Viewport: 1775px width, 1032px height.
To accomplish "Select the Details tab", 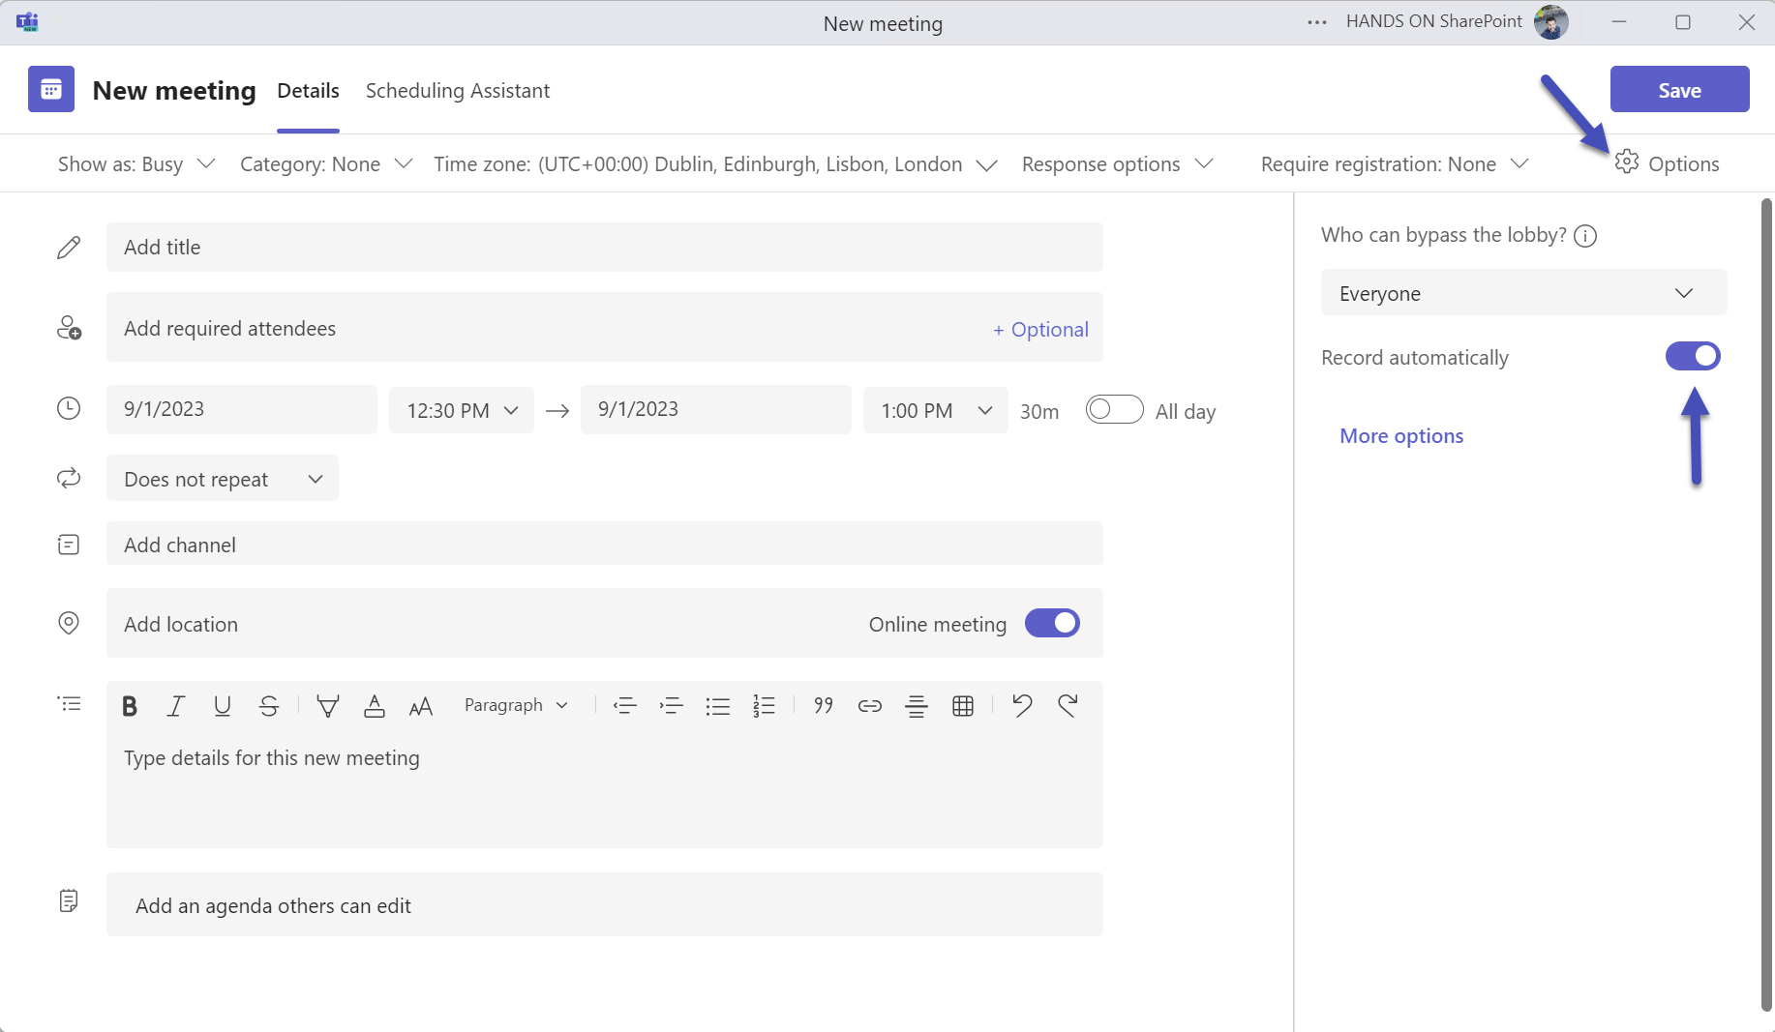I will pos(308,90).
